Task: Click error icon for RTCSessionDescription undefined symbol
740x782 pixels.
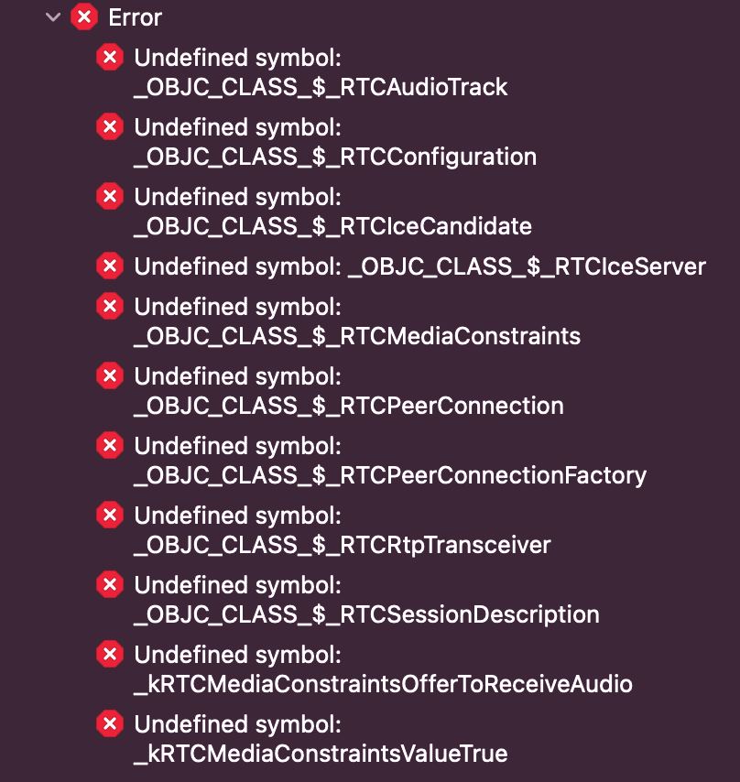Action: (x=110, y=585)
